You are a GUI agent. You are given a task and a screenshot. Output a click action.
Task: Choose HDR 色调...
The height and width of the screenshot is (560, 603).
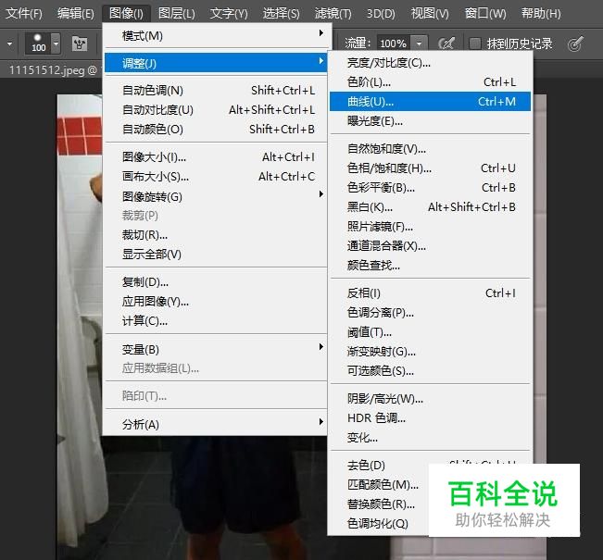point(430,417)
